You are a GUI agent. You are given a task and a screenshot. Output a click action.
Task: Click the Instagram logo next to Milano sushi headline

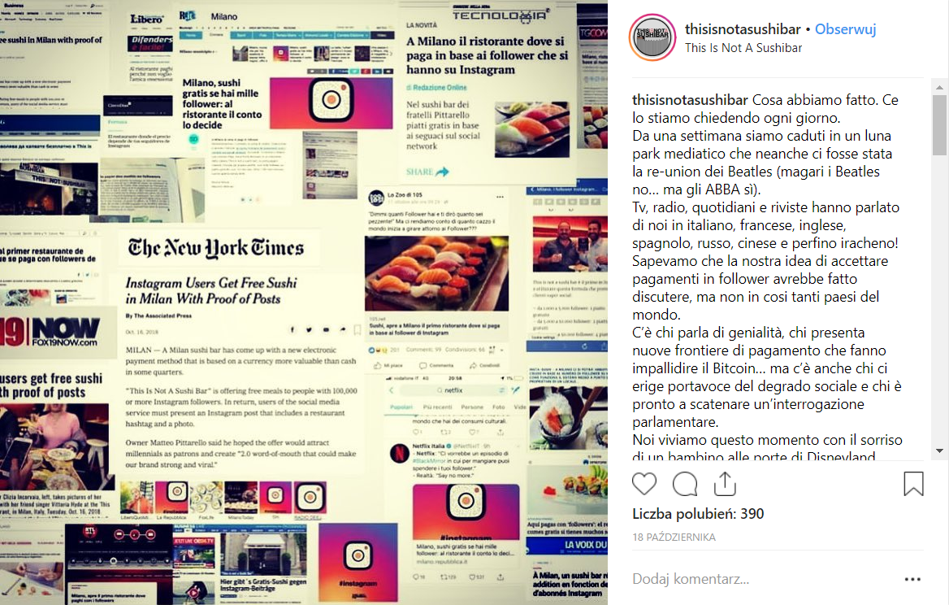(331, 101)
